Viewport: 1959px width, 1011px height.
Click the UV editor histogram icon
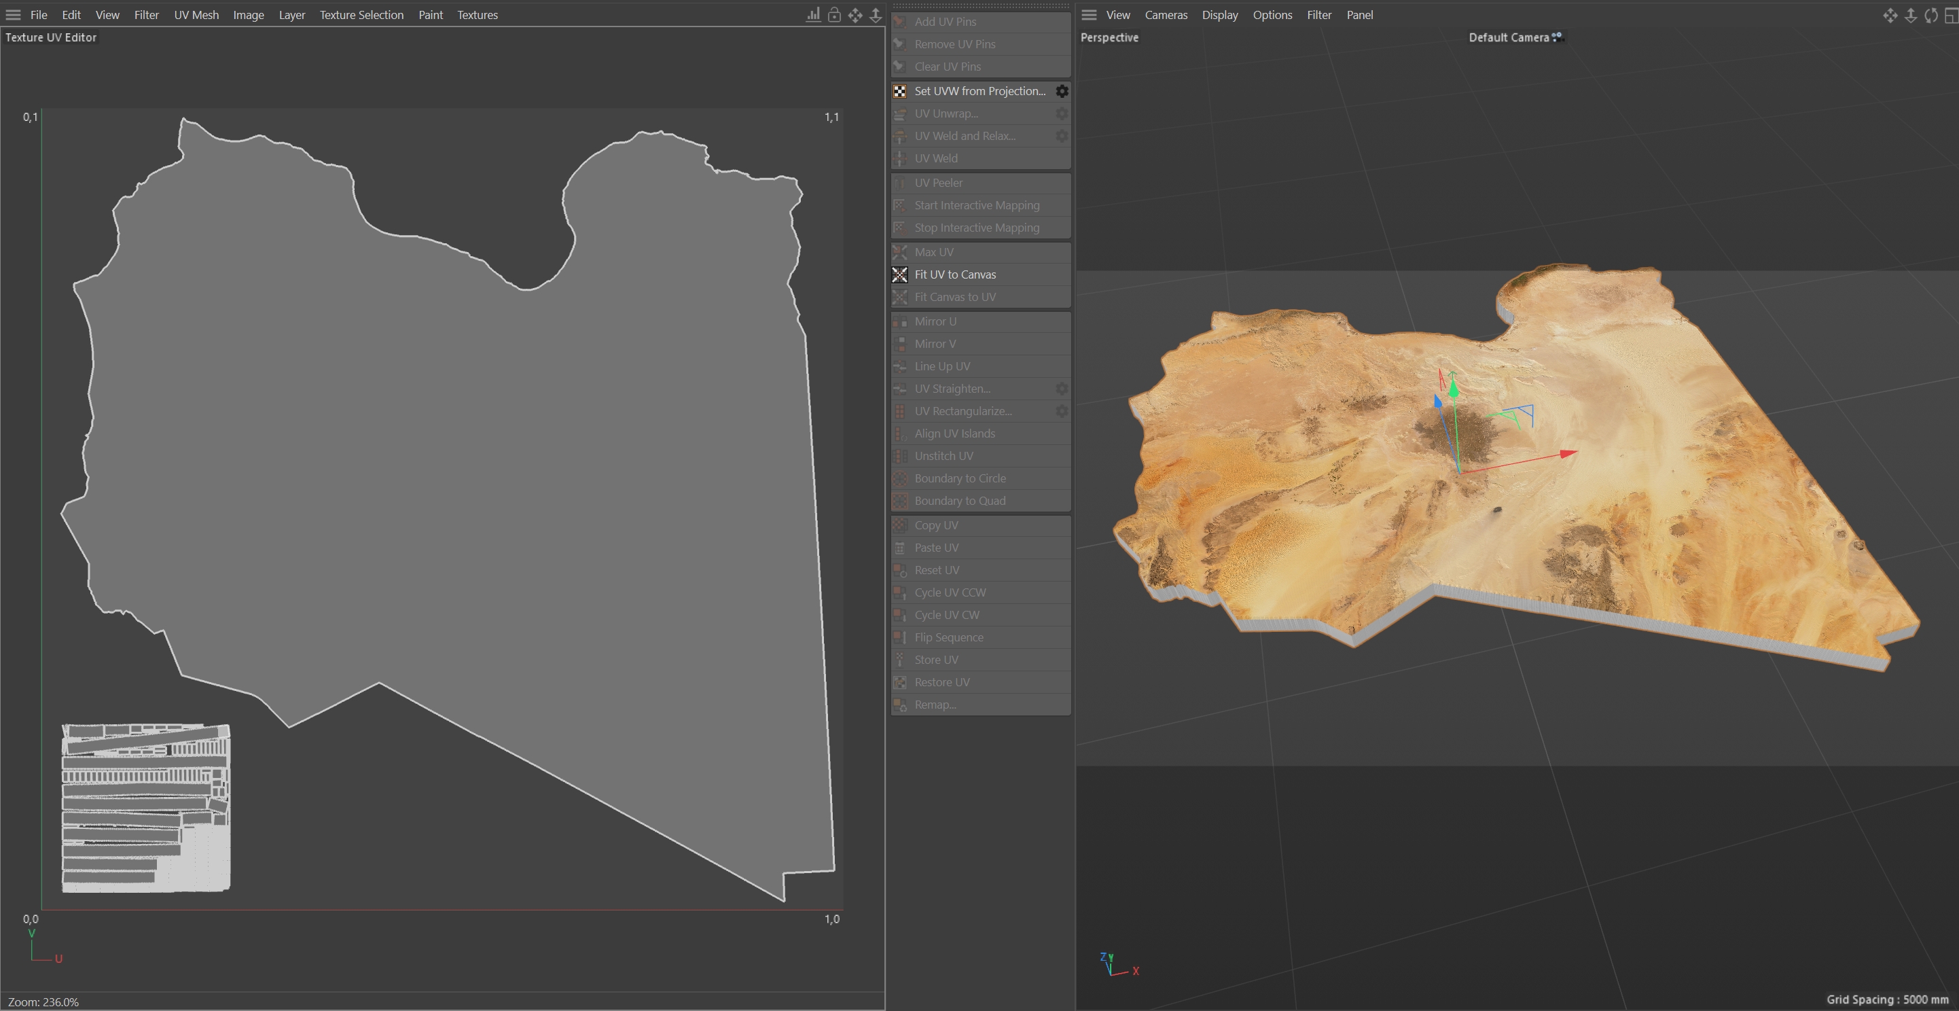point(813,15)
